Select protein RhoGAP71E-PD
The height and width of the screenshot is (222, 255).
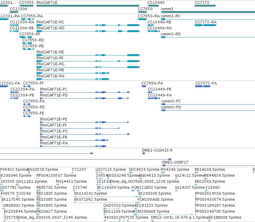(85, 98)
